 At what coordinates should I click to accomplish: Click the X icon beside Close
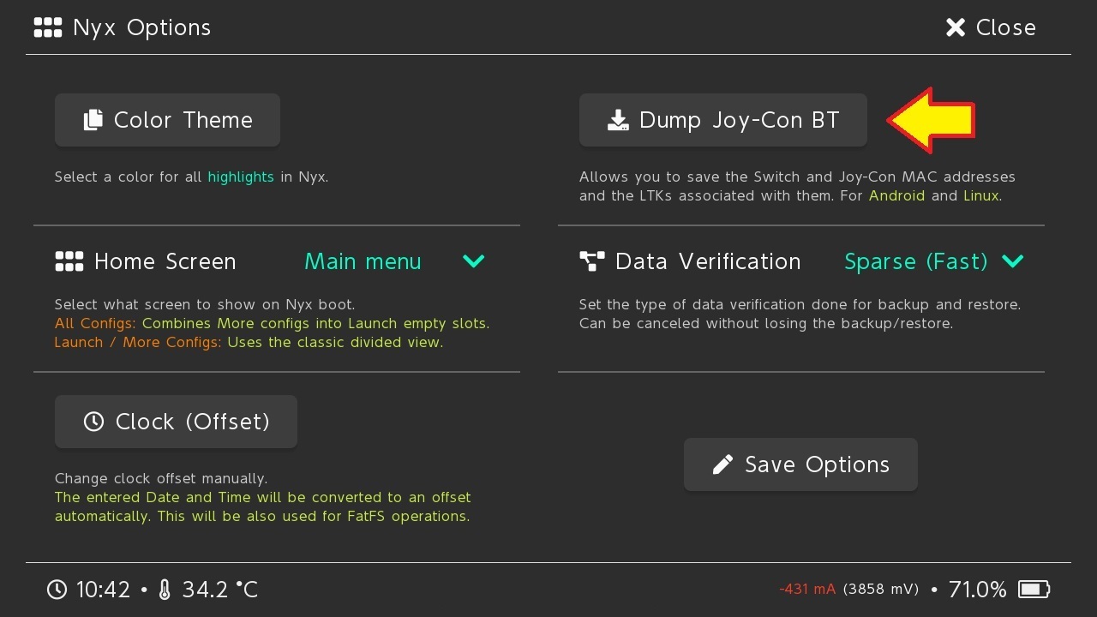click(955, 27)
